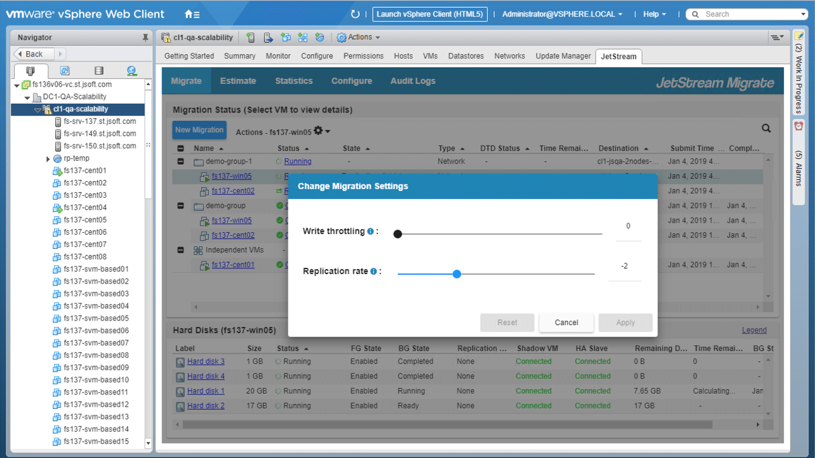Collapse the fs136v06-vc.st.jsoft.com tree node

17,85
